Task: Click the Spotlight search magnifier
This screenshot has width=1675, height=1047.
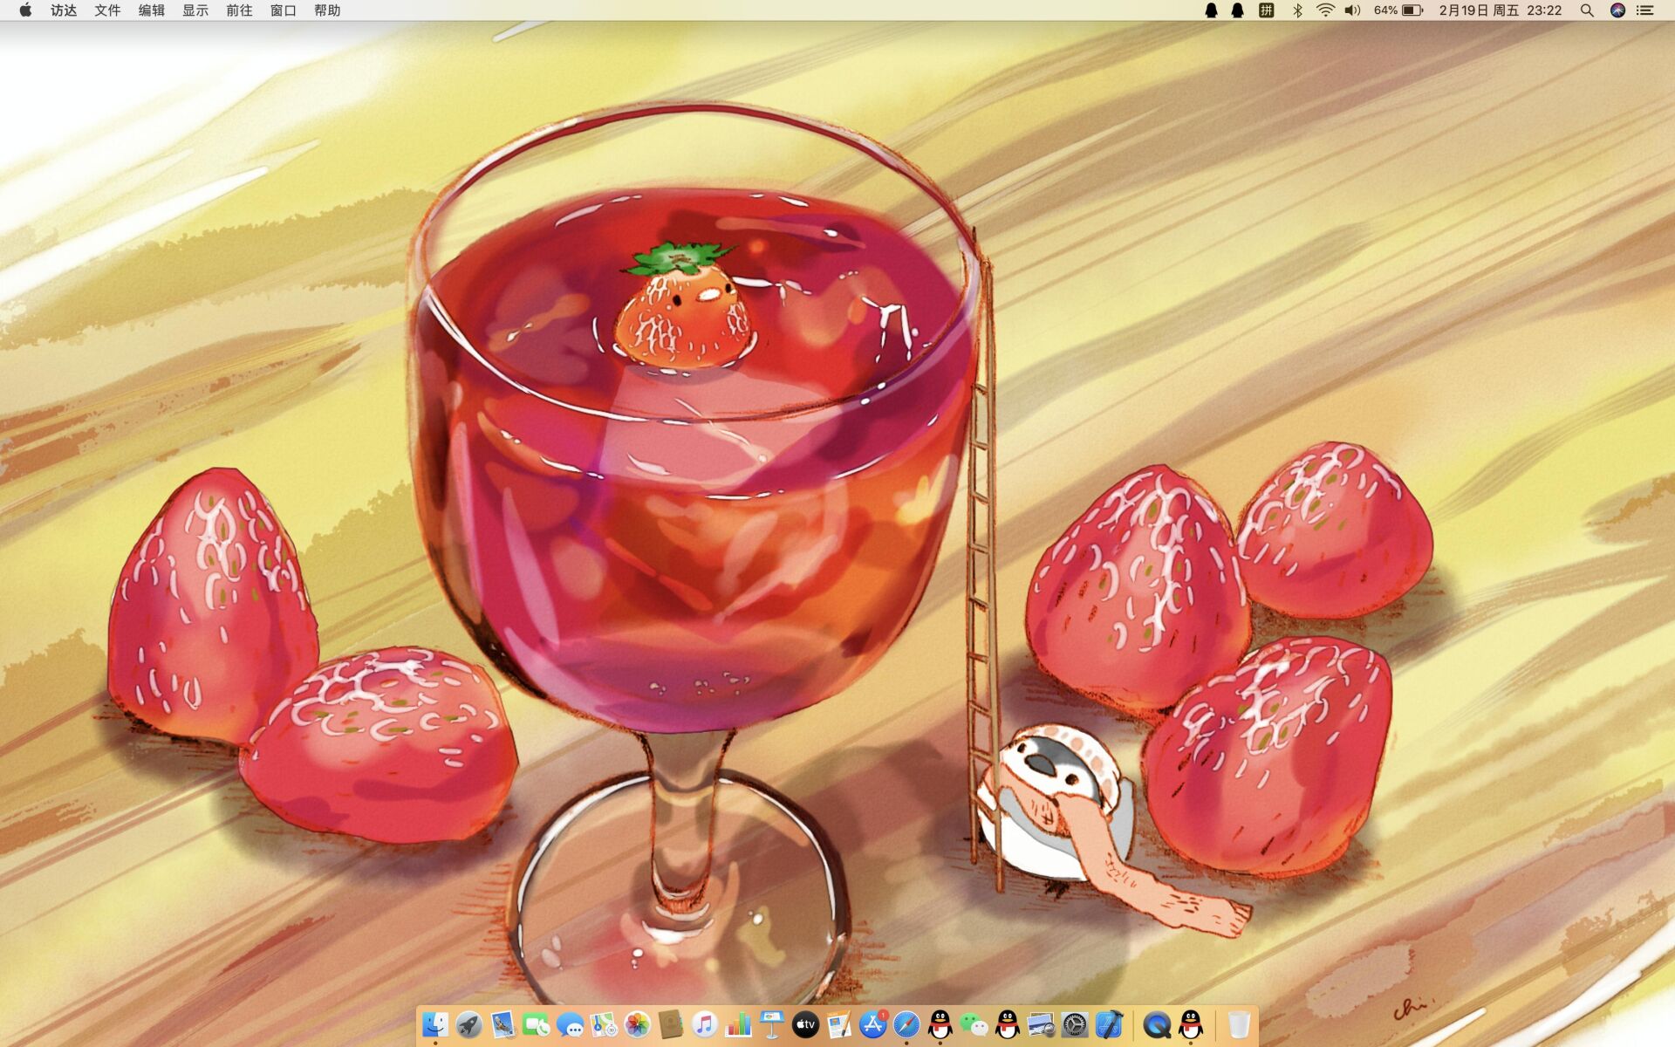Action: click(1587, 10)
